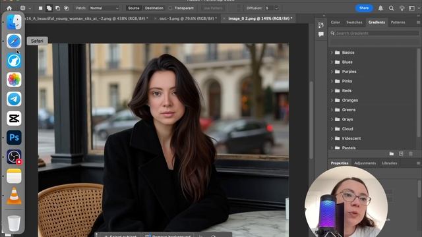Click Remove background in contextual bar
Viewport: 422px width, 237px height.
click(168, 236)
